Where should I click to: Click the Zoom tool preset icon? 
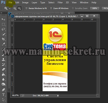tap(6, 8)
